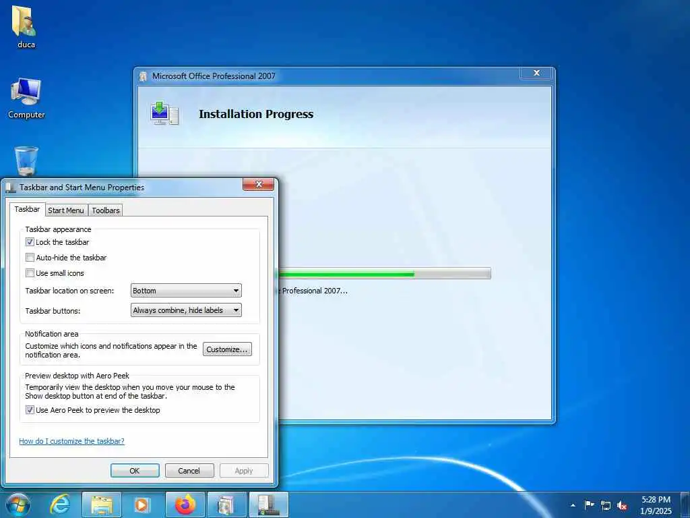Screen dimensions: 690x518
Task: Click the Office installation progress bar
Action: point(383,273)
